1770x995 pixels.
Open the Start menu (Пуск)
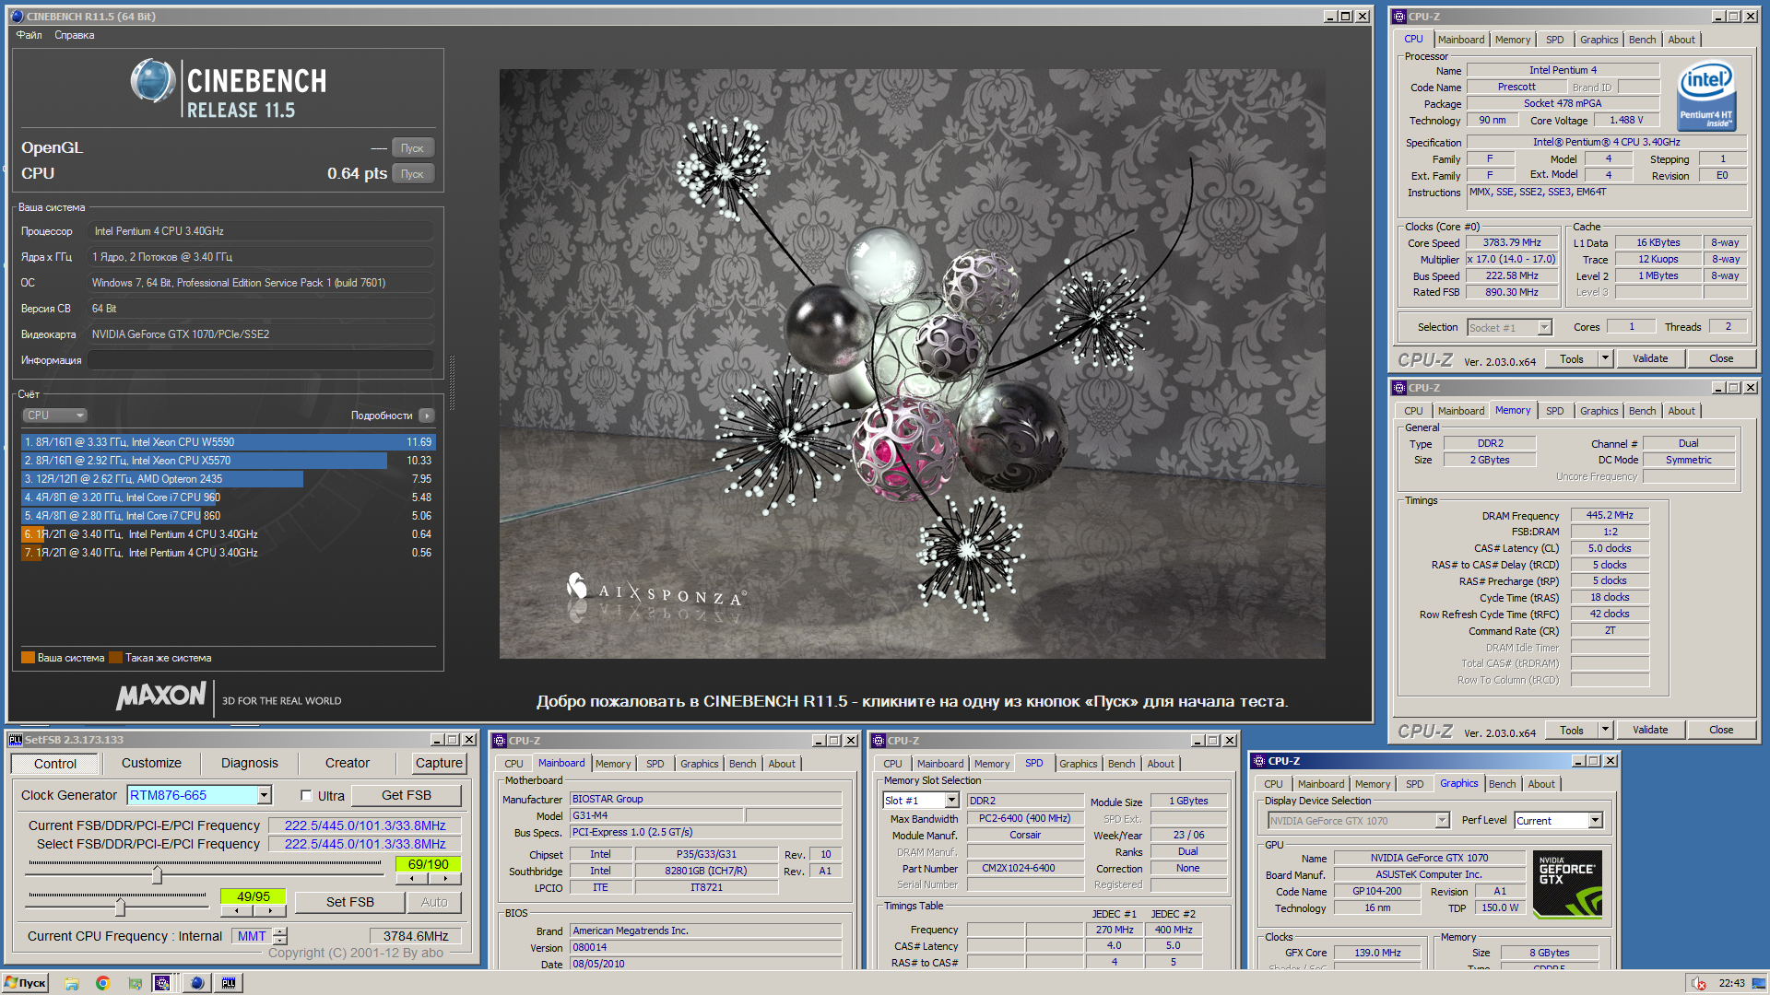click(x=25, y=983)
